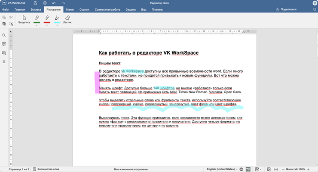Open the user avatar in top right
The image size is (318, 172).
coord(315,3)
